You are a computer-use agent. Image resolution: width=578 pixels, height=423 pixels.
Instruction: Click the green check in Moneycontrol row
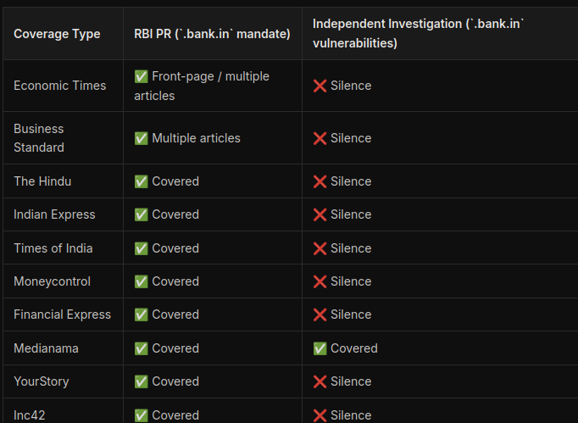(x=141, y=281)
